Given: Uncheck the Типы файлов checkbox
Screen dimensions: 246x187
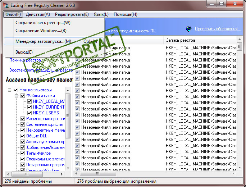Looking at the screenshot, I should click(23, 153).
